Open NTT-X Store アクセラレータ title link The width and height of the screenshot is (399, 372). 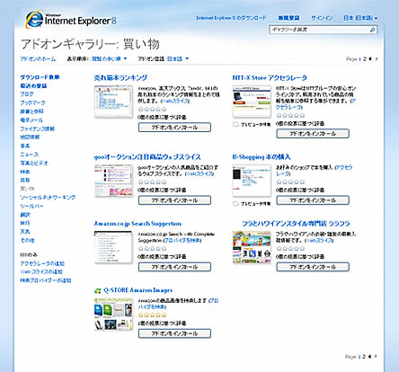pos(270,78)
